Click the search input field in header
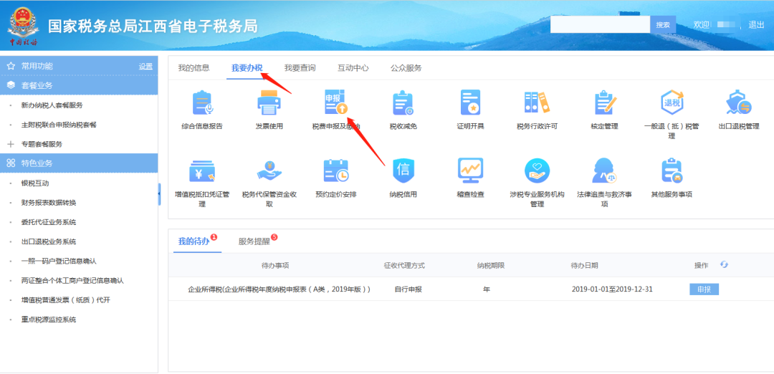Image resolution: width=774 pixels, height=374 pixels. [x=600, y=24]
